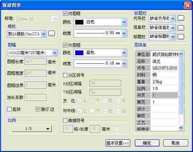Select the 名称 value 法兰
The width and height of the screenshot is (193, 152).
pyautogui.click(x=165, y=61)
